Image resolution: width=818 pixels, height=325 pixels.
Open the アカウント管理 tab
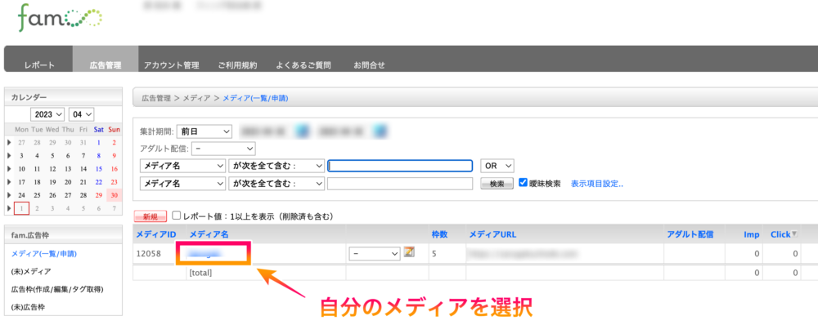(172, 65)
